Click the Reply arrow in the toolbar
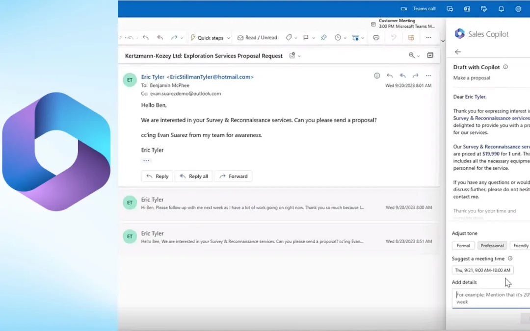 point(146,37)
